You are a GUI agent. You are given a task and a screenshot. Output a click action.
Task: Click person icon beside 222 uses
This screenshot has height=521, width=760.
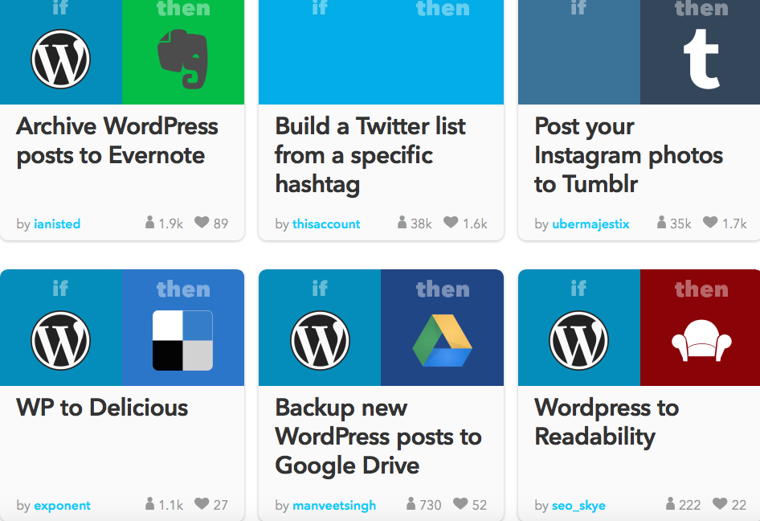coord(670,503)
